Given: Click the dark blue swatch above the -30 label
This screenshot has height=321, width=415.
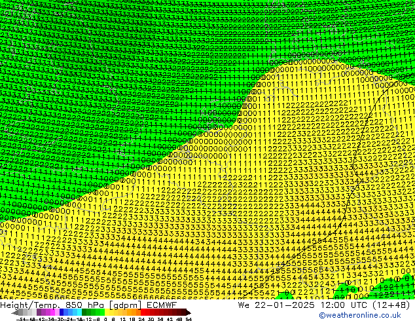Looking at the screenshot, I should tap(62, 312).
